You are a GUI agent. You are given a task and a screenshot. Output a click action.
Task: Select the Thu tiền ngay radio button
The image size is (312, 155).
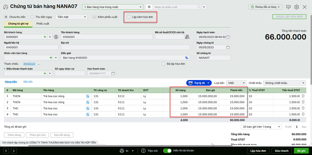pyautogui.click(x=32, y=17)
